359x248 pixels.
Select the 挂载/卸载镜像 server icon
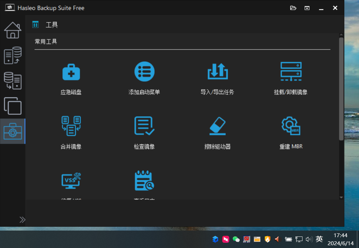click(x=291, y=72)
